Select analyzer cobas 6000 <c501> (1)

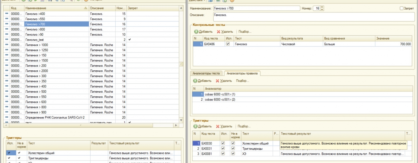(x=302, y=94)
